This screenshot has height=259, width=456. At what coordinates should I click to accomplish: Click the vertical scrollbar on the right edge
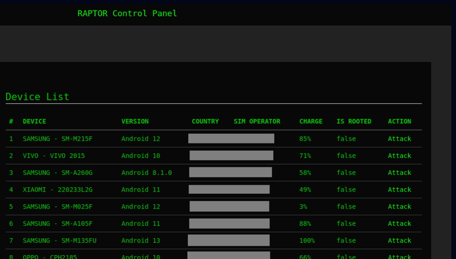453,128
